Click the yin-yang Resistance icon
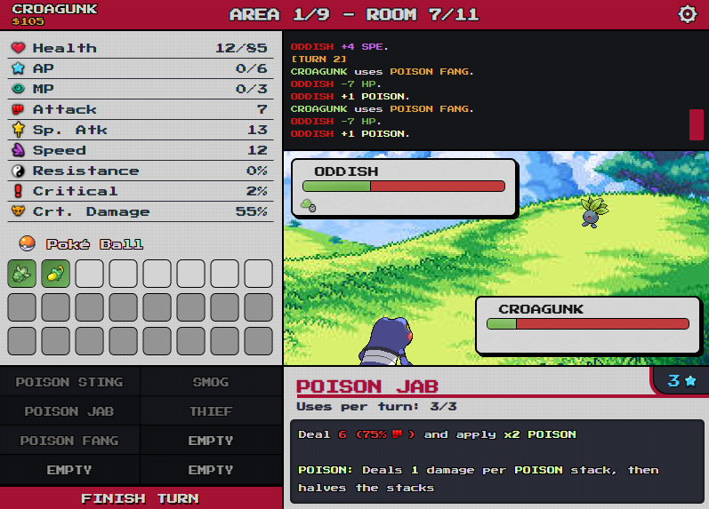 click(18, 171)
